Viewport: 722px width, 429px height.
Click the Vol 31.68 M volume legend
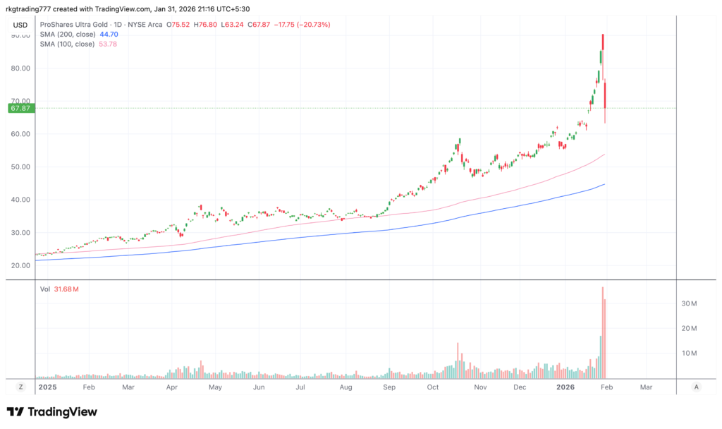pyautogui.click(x=58, y=289)
